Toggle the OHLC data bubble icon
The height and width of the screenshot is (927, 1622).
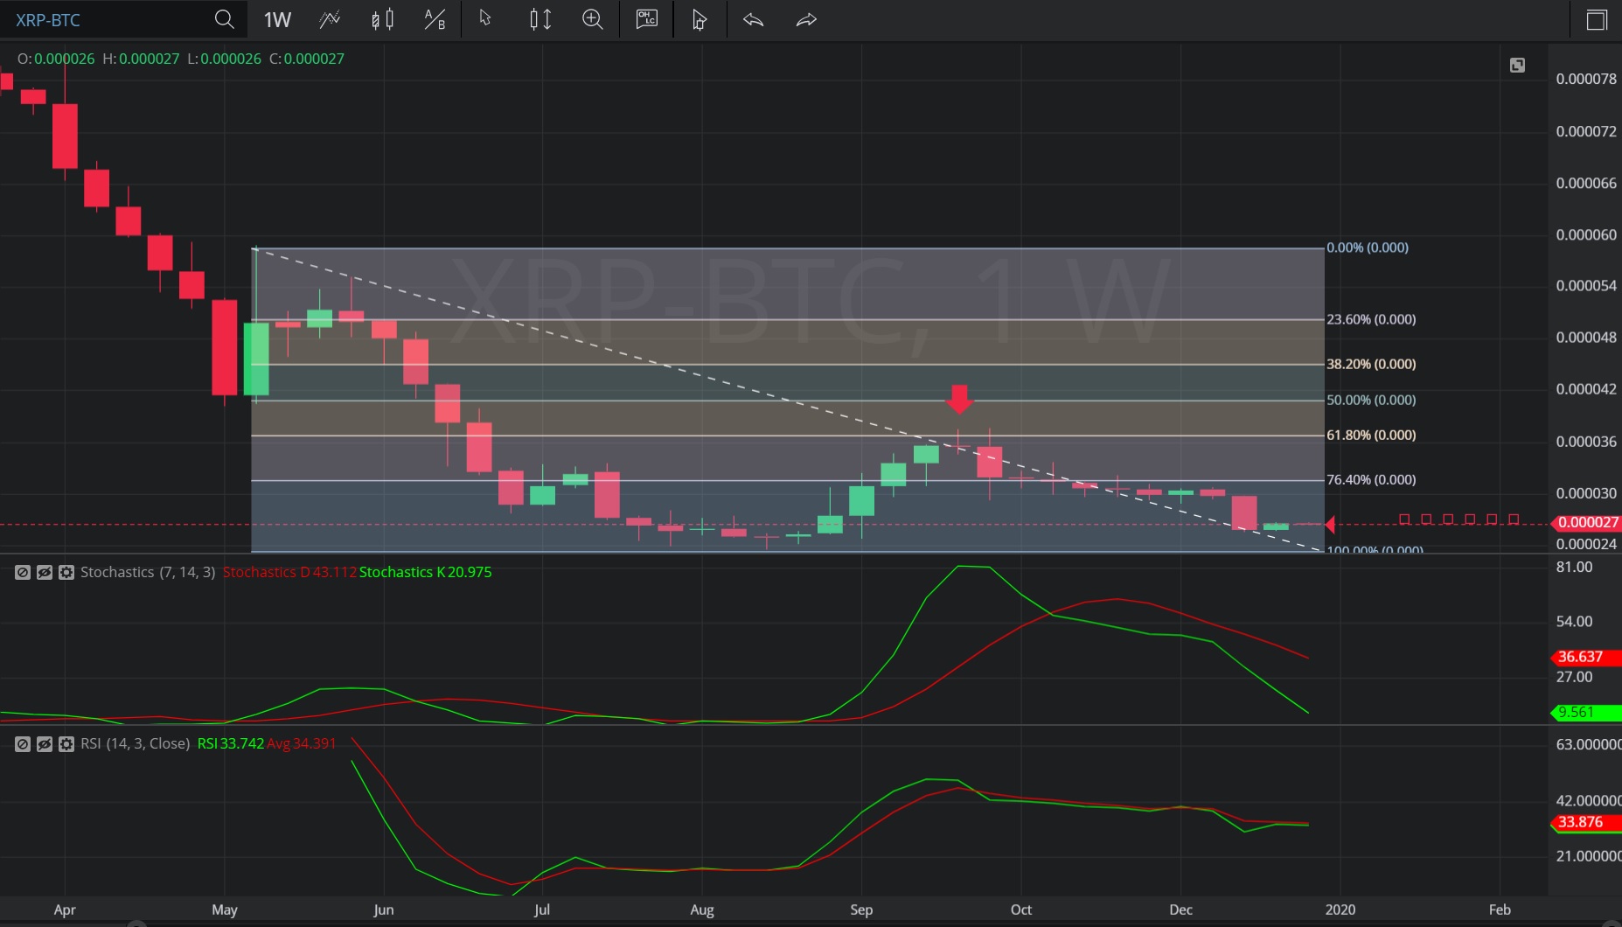point(646,19)
